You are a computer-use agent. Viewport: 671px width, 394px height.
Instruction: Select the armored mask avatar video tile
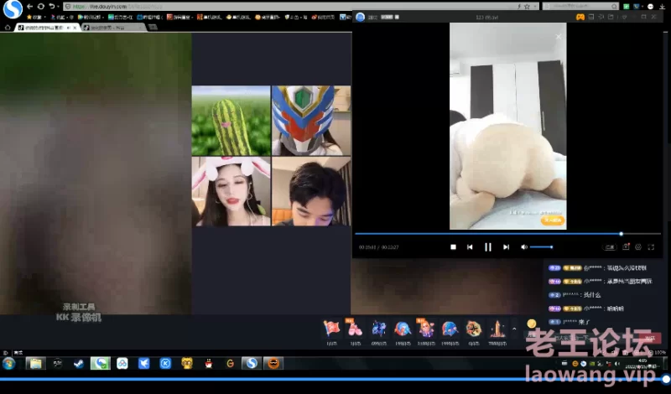coord(311,121)
